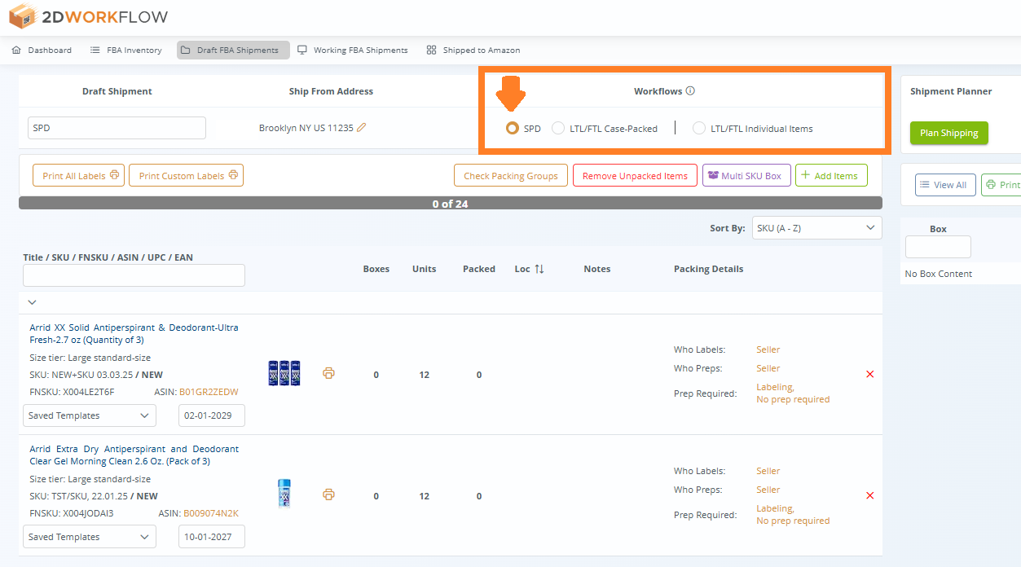Switch to the Working FBA Shipments tab

click(x=354, y=50)
